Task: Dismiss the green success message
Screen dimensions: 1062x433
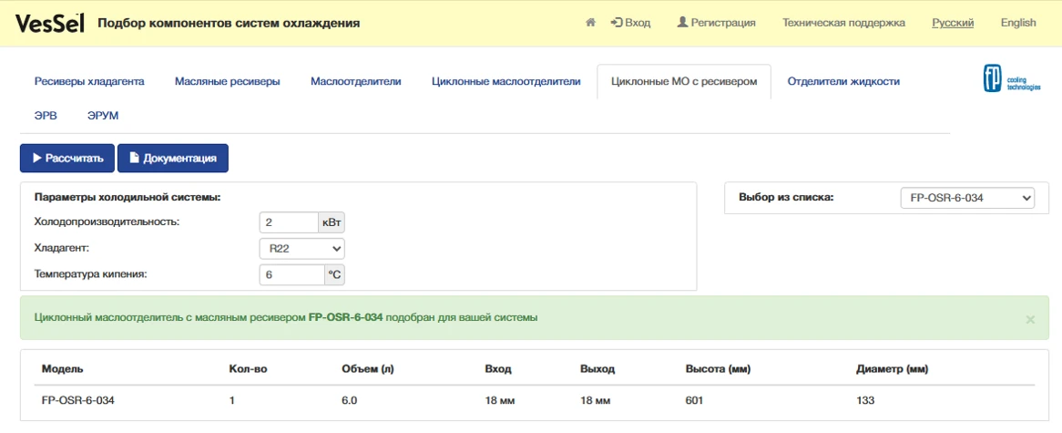Action: click(x=1030, y=319)
